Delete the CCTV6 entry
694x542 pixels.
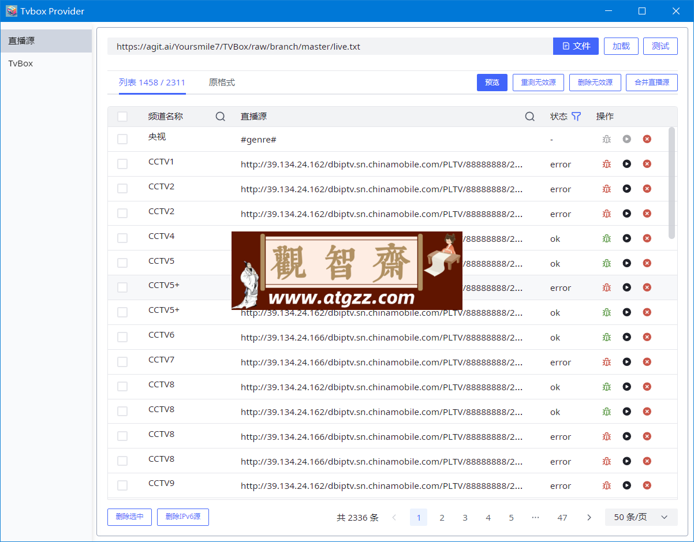click(647, 337)
